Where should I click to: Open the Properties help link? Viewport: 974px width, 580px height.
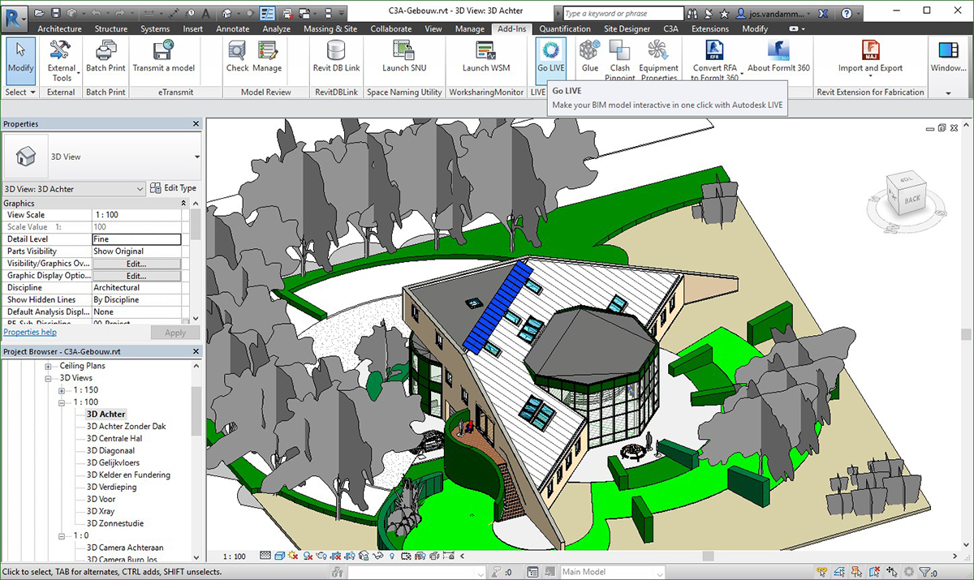(30, 333)
